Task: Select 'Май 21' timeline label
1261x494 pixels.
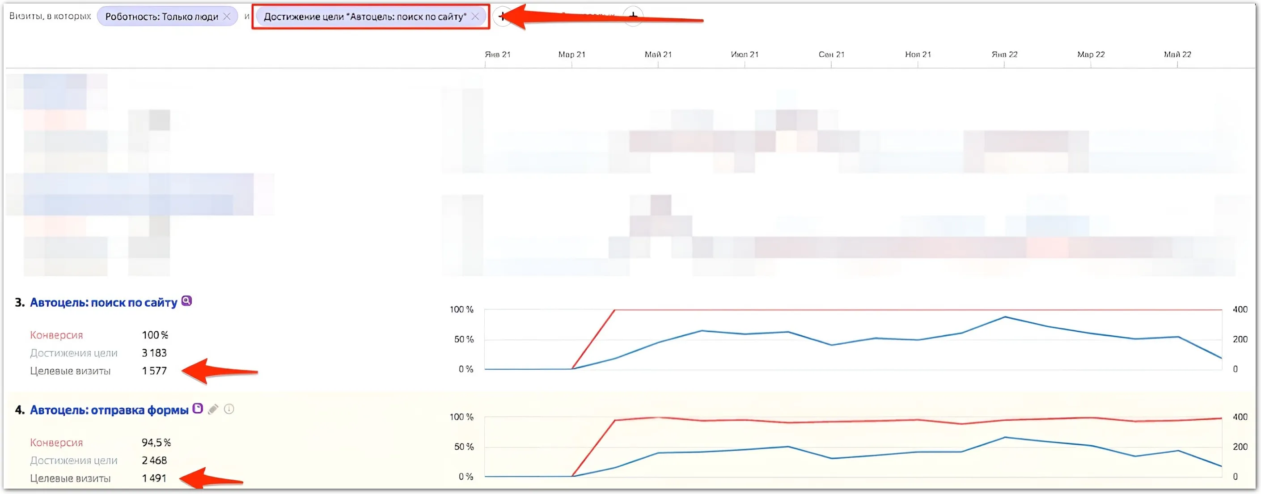Action: pos(658,55)
